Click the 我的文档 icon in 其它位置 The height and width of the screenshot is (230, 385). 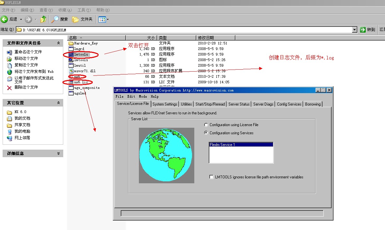pos(9,119)
